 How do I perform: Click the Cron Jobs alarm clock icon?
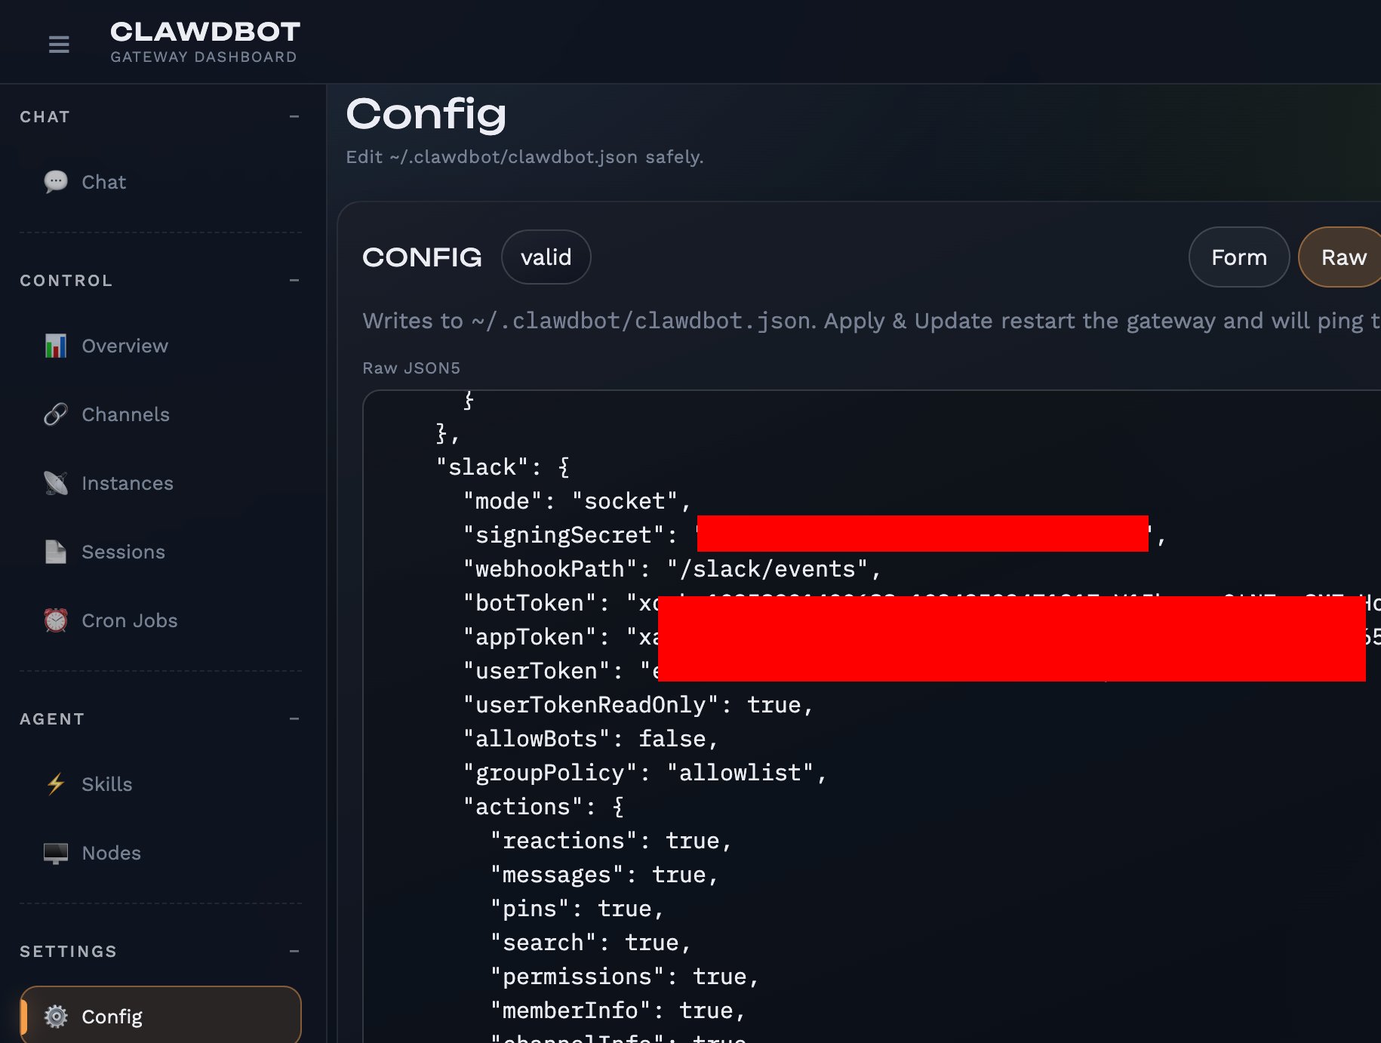pyautogui.click(x=56, y=620)
